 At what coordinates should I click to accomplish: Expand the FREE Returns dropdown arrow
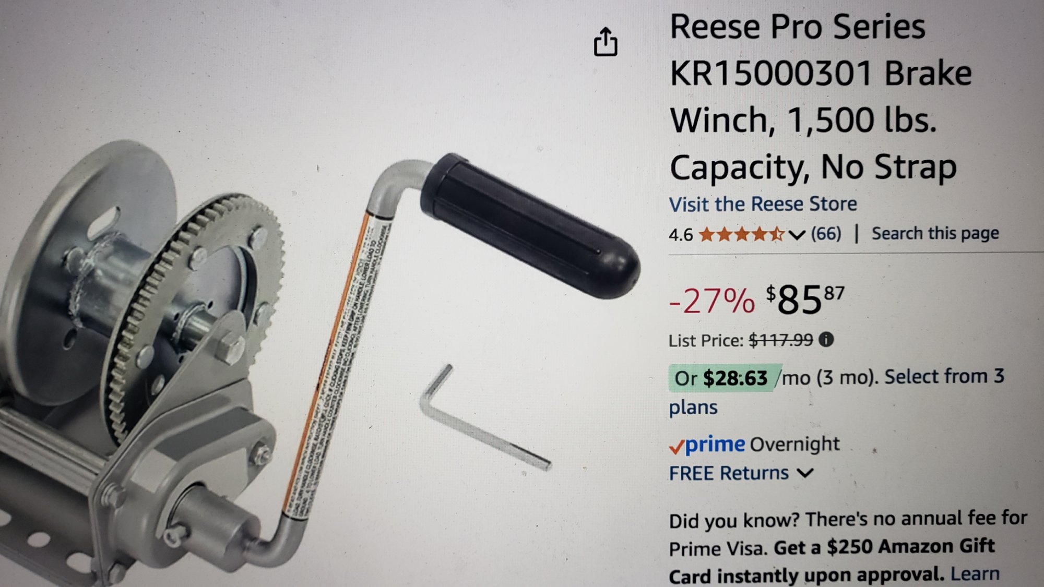(805, 473)
